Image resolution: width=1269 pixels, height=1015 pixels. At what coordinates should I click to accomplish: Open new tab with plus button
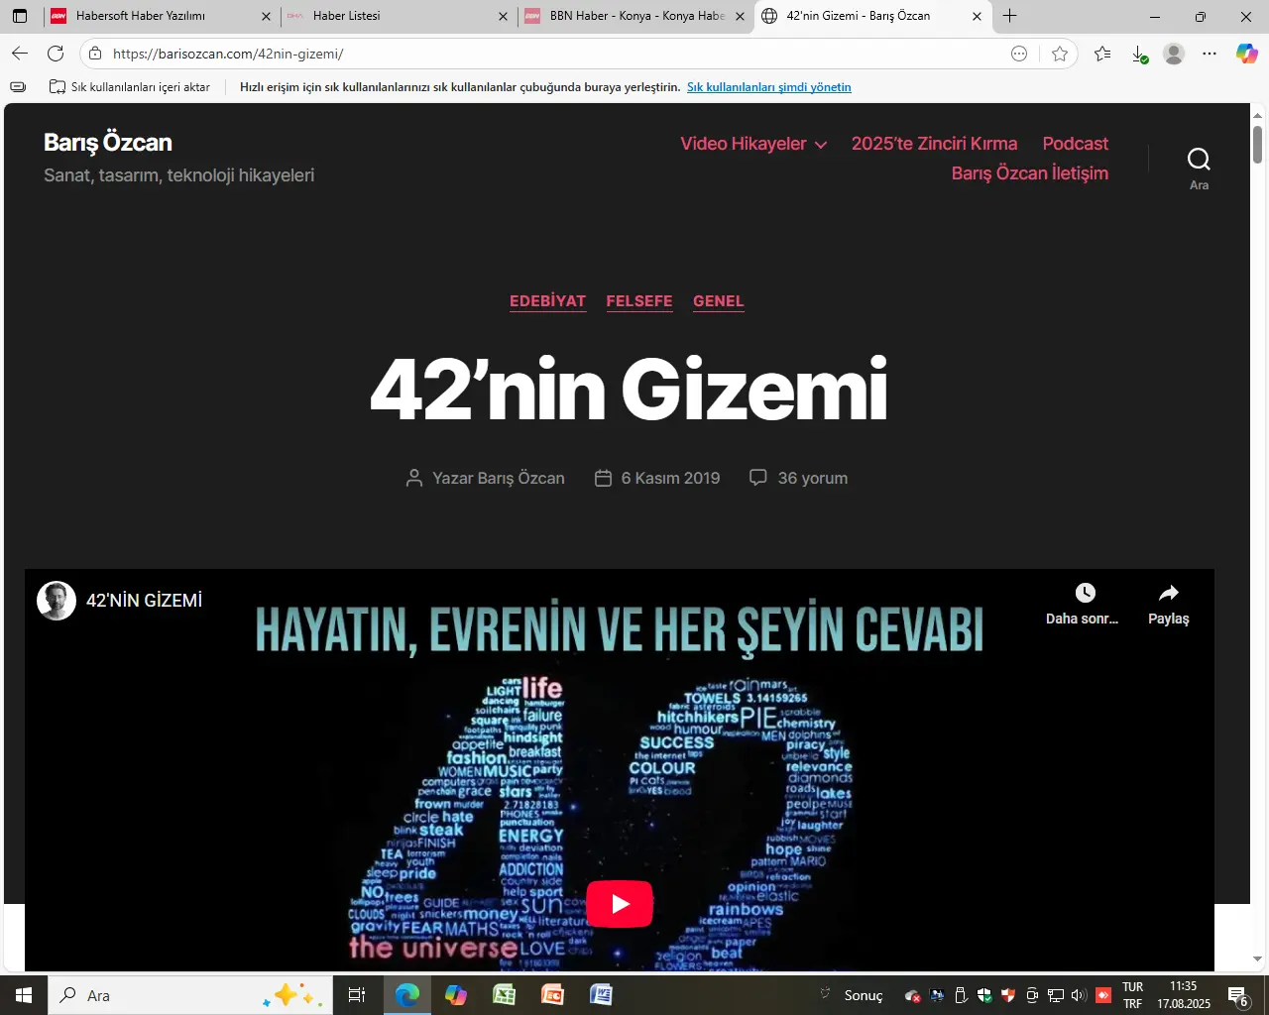click(1009, 16)
